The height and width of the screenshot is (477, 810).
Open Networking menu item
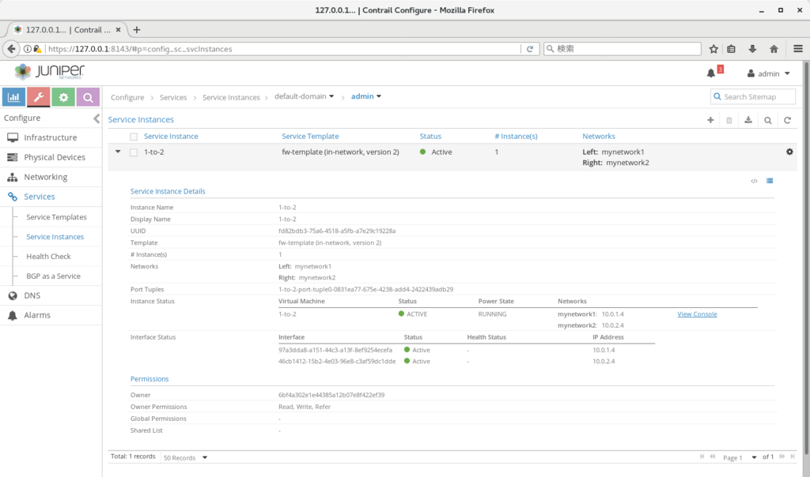click(51, 177)
